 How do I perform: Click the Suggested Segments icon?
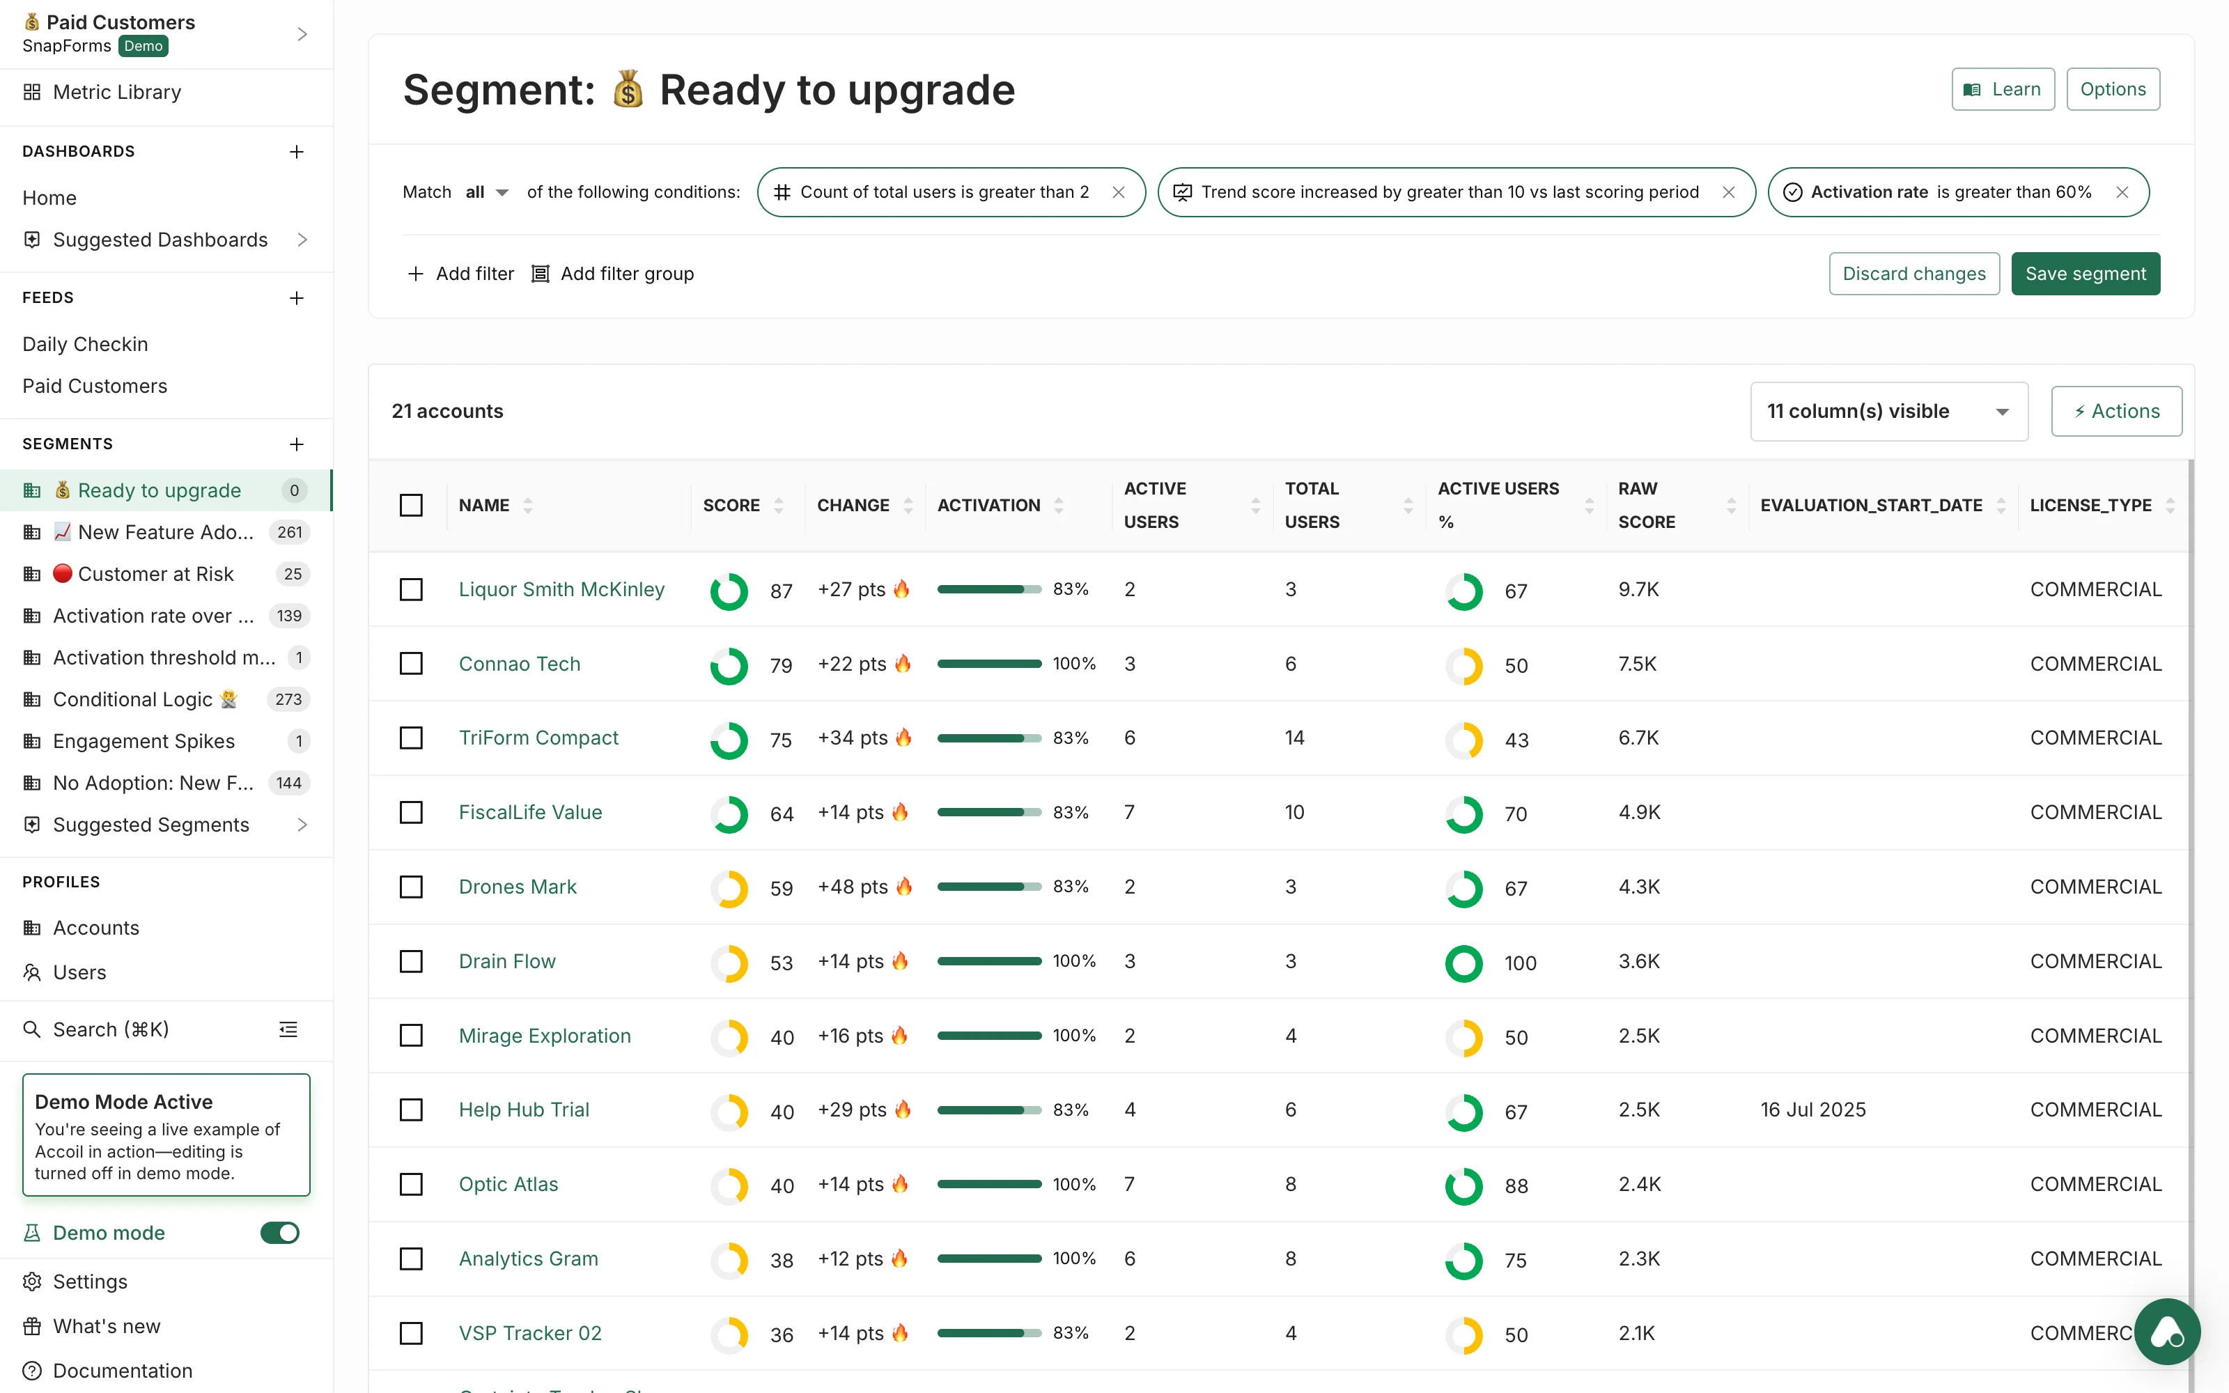click(x=32, y=825)
